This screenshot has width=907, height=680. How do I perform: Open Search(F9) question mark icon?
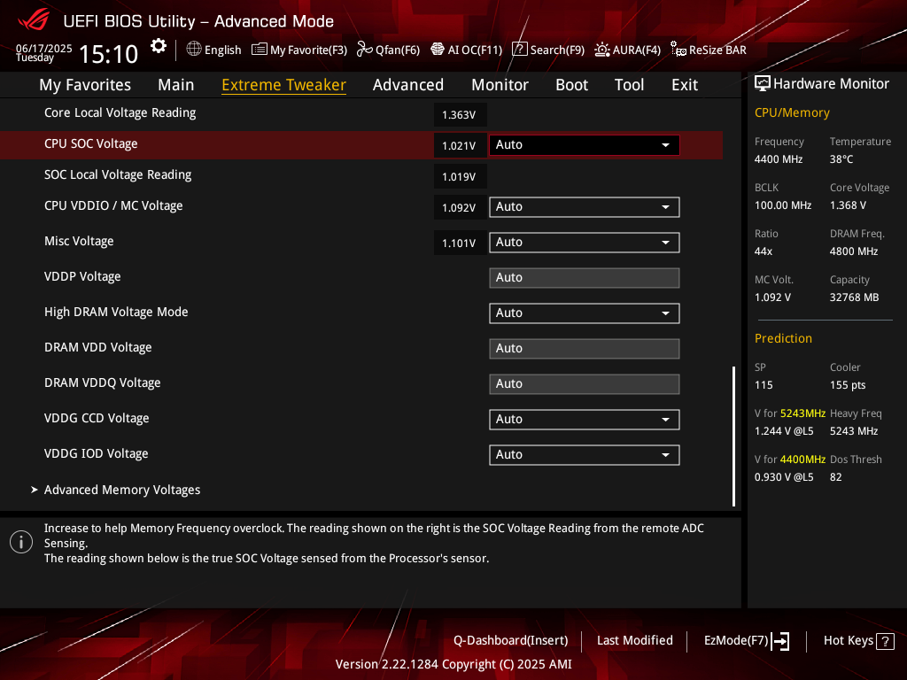point(519,50)
